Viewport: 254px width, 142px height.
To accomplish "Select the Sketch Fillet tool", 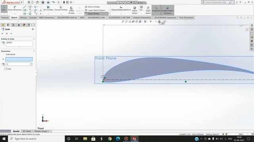I will coord(35,14).
